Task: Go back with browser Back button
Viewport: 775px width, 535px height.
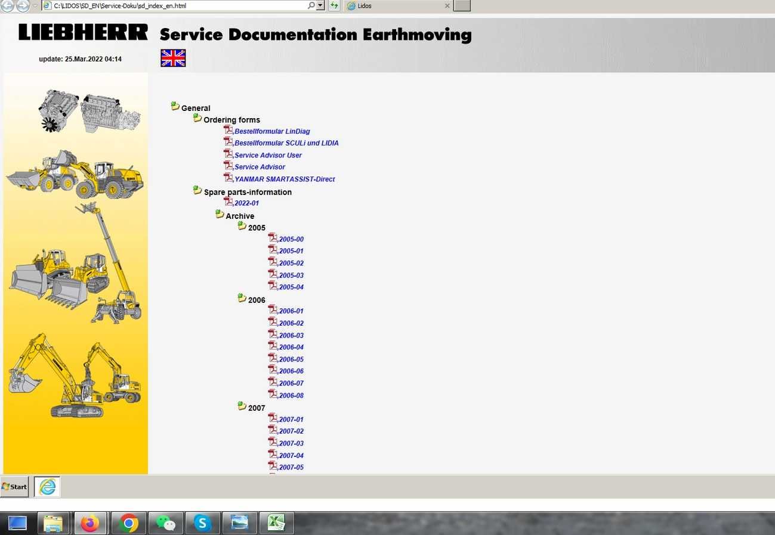Action: click(7, 5)
